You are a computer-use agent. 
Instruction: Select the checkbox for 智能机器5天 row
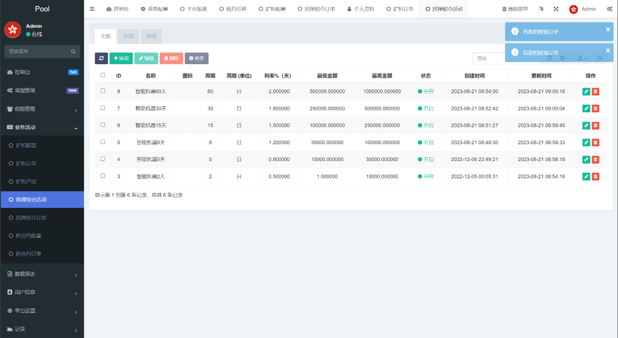tap(103, 159)
